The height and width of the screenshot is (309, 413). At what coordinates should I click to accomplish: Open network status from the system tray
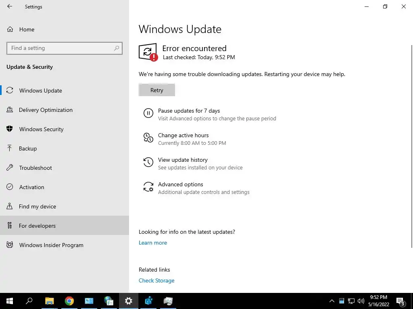point(351,301)
